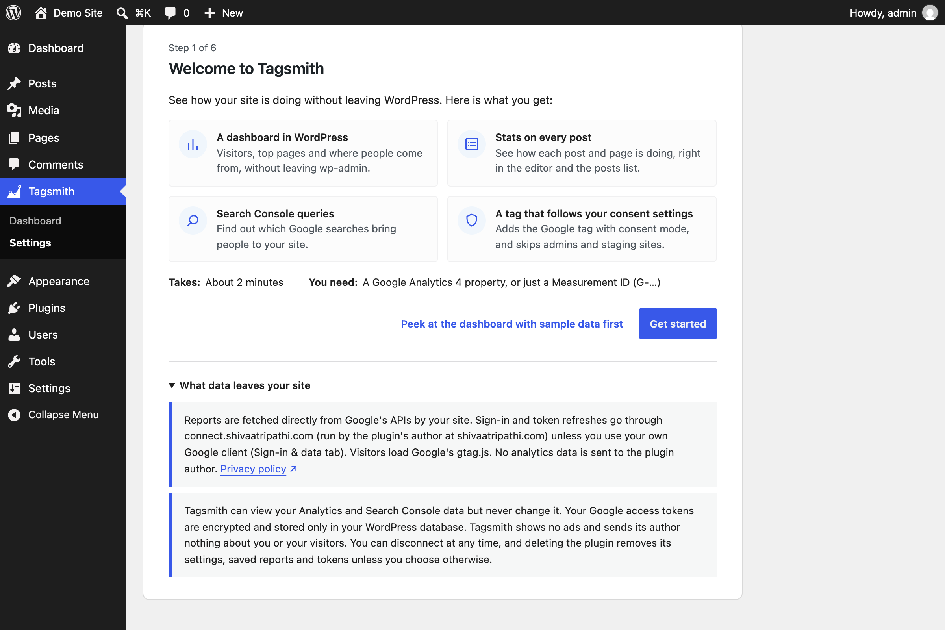Click the New label in admin bar

pyautogui.click(x=232, y=13)
